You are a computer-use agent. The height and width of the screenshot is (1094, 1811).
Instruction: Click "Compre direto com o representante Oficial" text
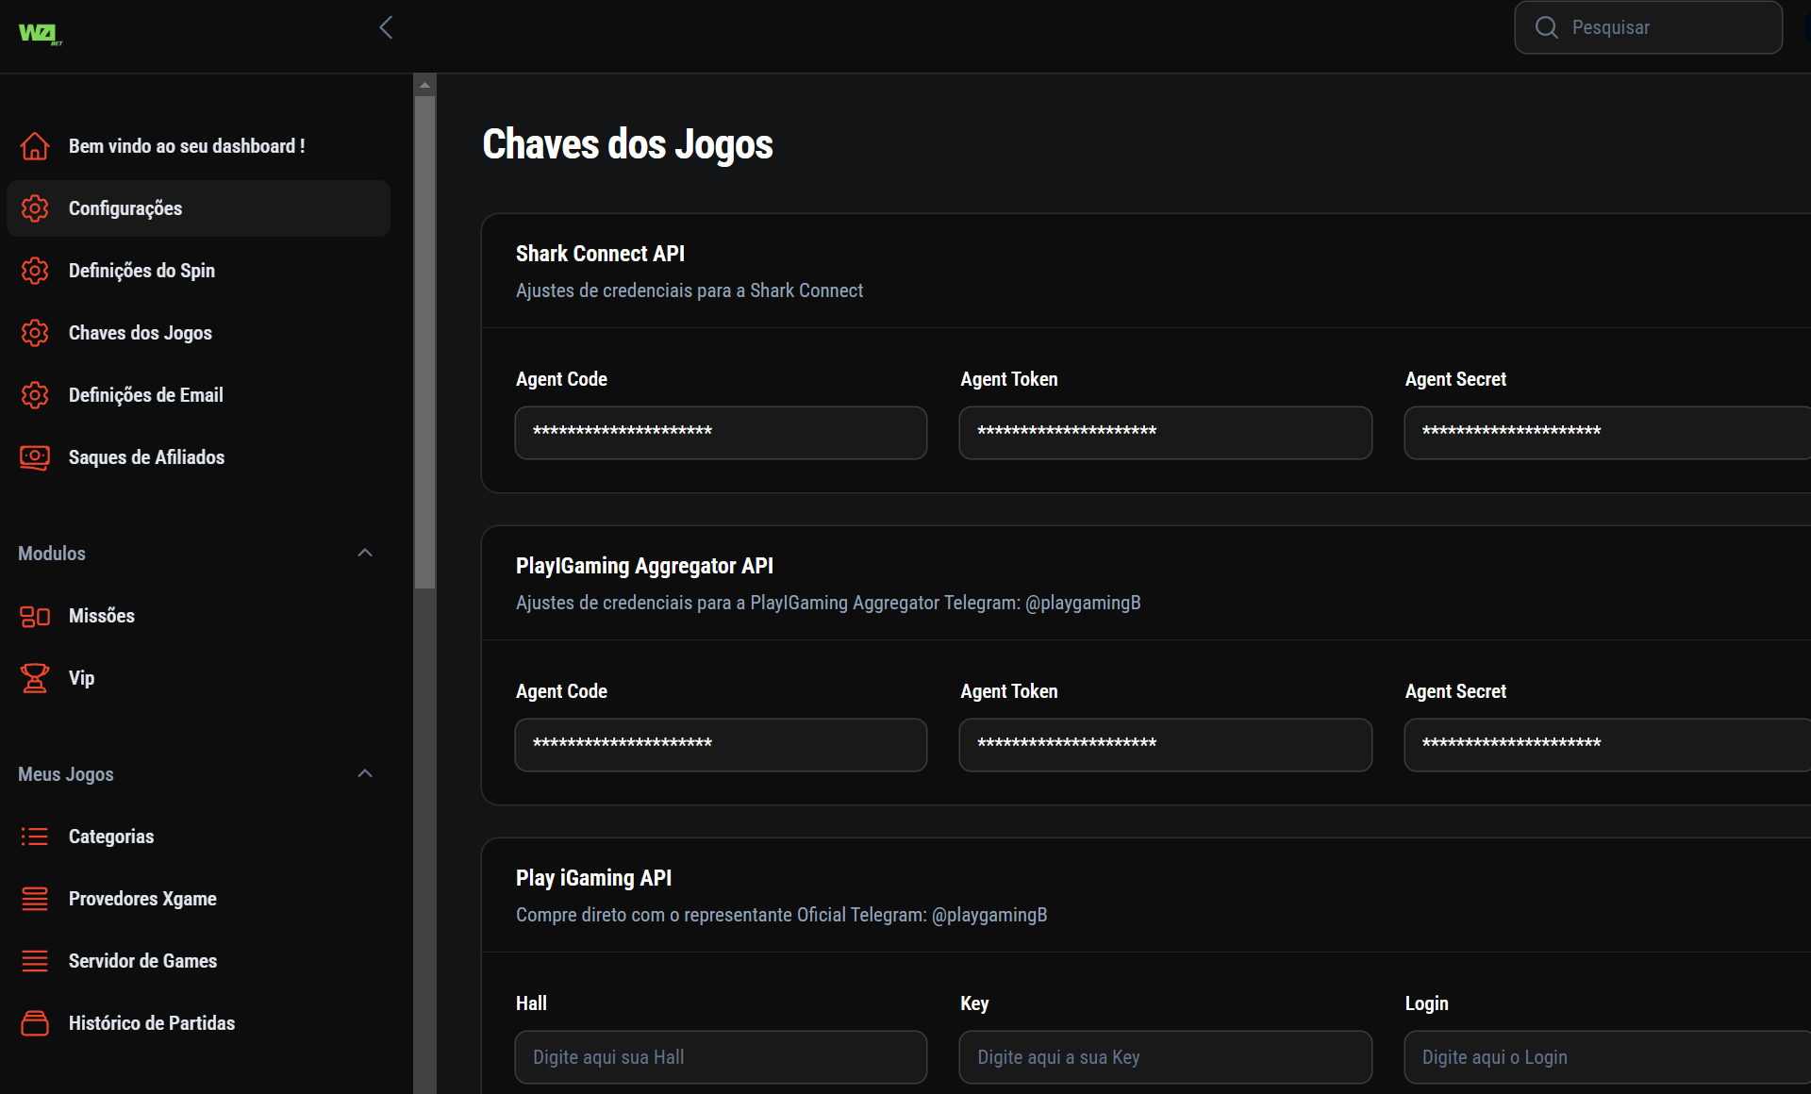coord(679,915)
